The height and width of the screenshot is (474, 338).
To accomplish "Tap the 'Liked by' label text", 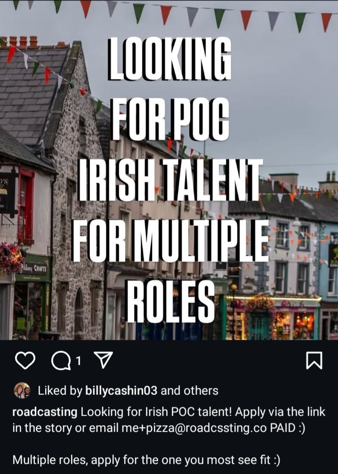I will click(x=60, y=391).
